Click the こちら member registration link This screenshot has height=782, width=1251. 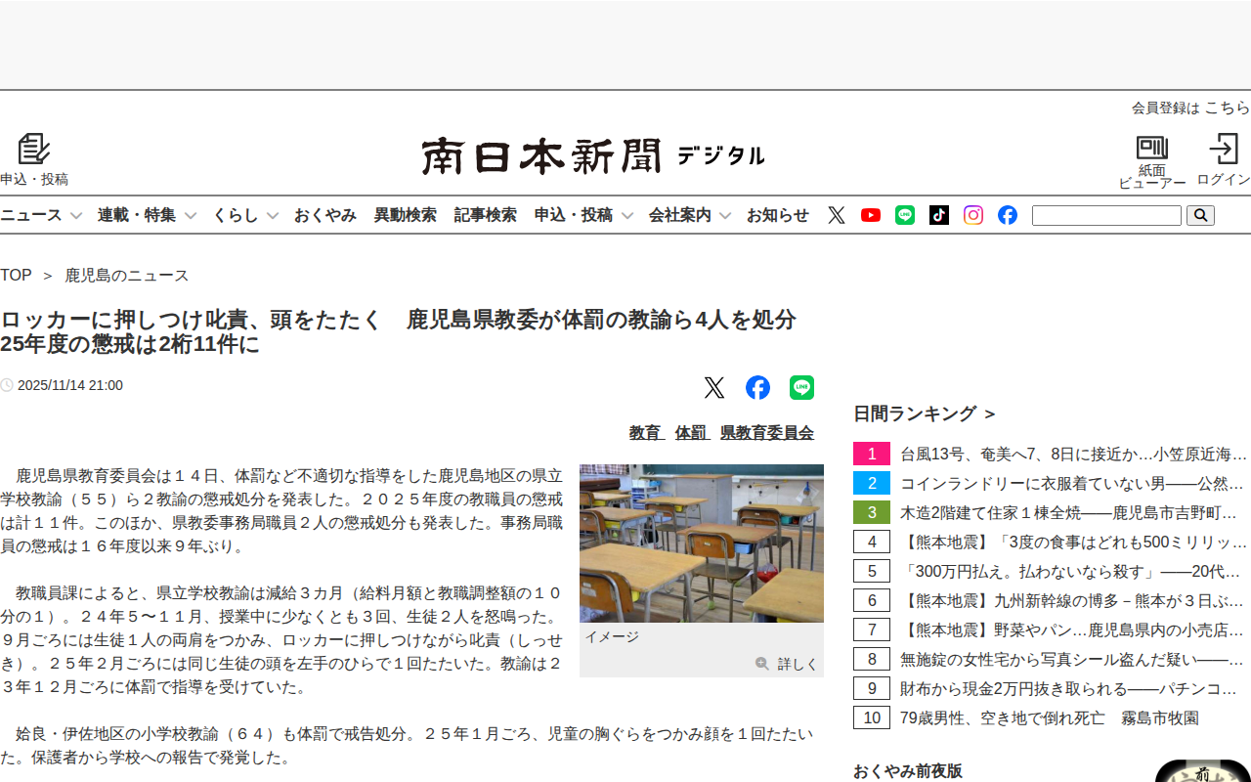pos(1227,108)
